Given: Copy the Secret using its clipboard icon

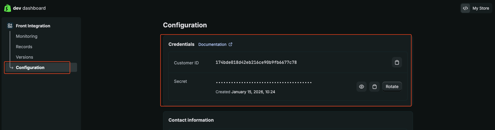Looking at the screenshot, I should coord(374,87).
